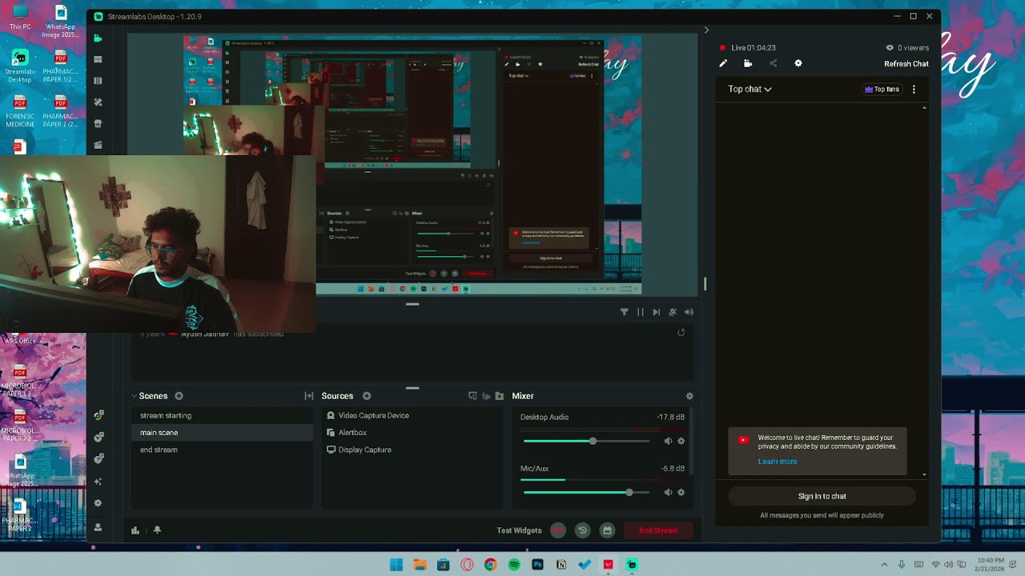Open Mixer advanced audio settings gear

pyautogui.click(x=689, y=396)
